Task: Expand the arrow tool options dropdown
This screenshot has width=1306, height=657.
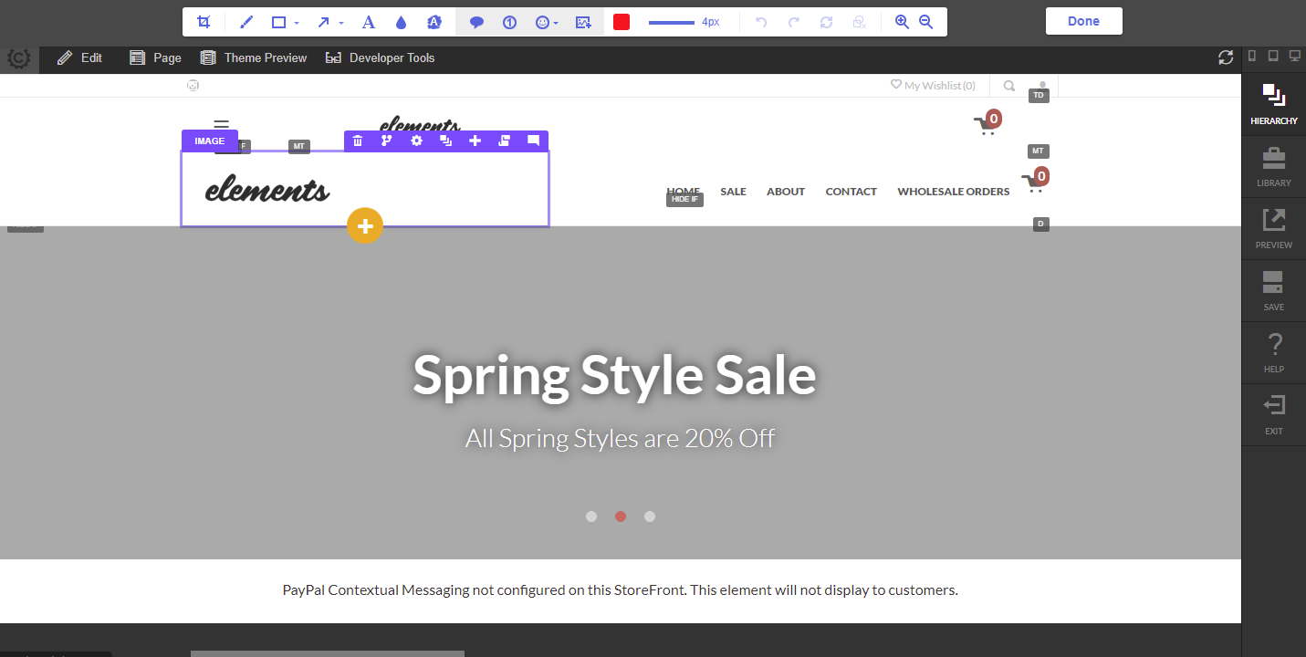Action: 341,23
